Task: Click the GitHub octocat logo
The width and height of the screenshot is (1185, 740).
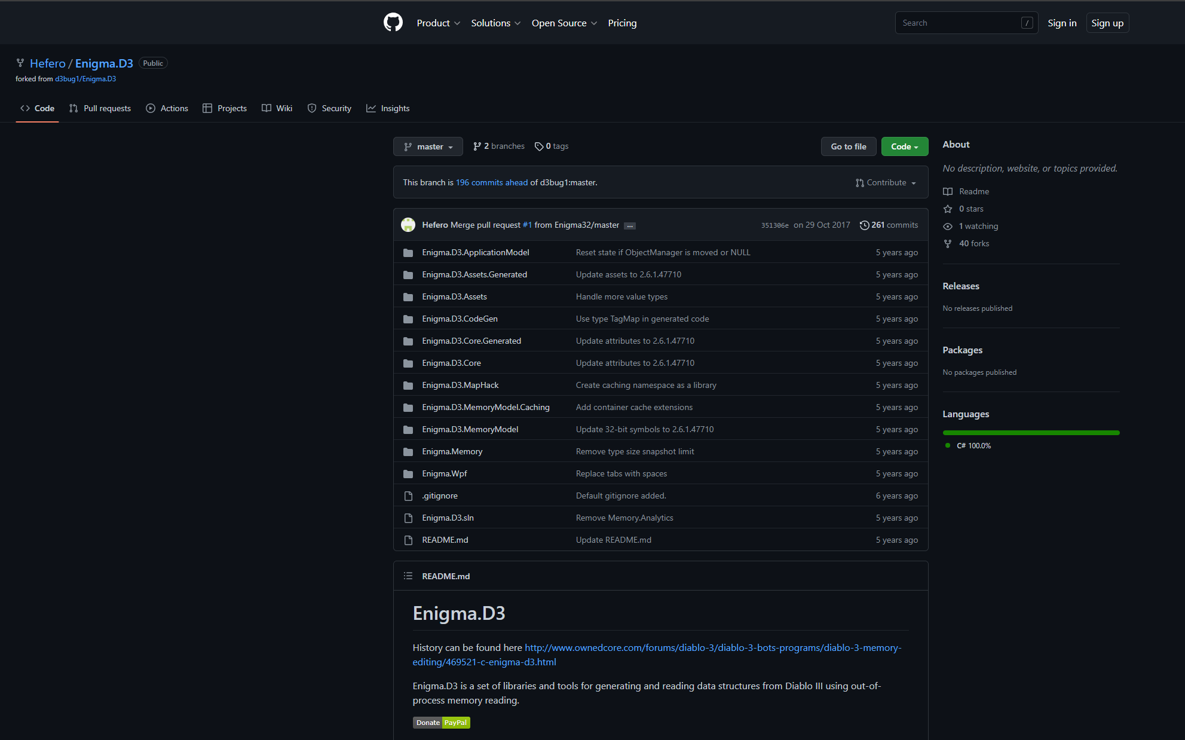Action: (x=393, y=23)
